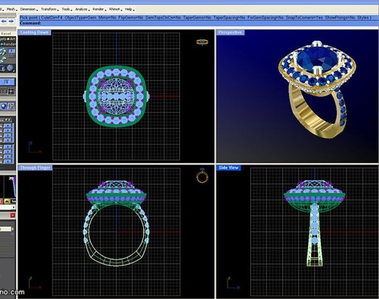This screenshot has height=299, width=379.
Task: Click the back arrow icon beside command line
Action: click(x=3, y=21)
